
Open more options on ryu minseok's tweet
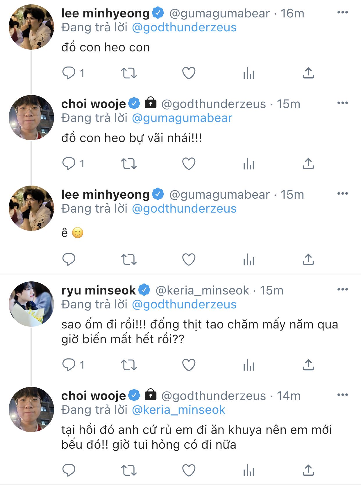click(342, 289)
